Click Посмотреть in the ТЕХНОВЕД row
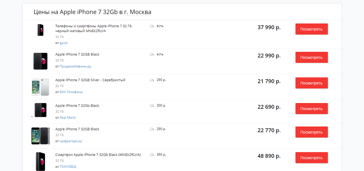The height and width of the screenshot is (171, 364). coord(311,158)
